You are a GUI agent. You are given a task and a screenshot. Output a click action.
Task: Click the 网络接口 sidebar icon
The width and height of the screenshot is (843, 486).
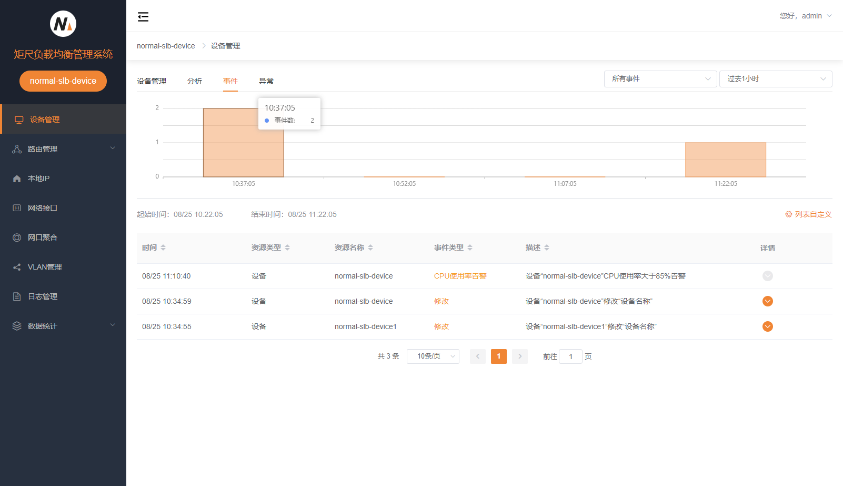pyautogui.click(x=17, y=208)
